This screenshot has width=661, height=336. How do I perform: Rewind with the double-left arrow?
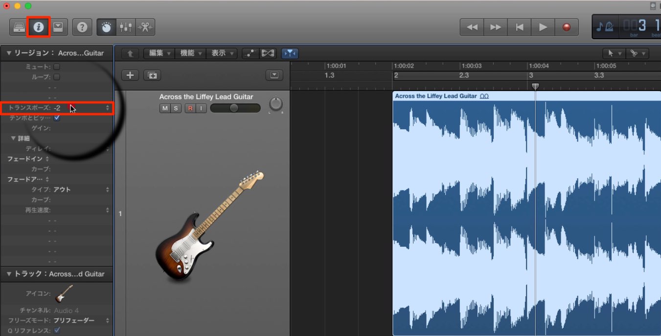click(472, 27)
